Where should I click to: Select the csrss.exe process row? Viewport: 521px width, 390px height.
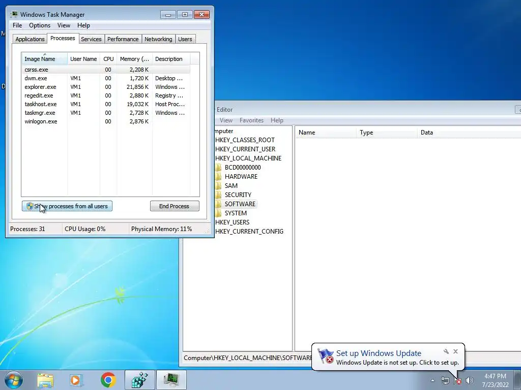coord(106,70)
